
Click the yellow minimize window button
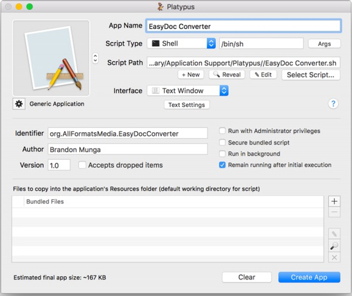pos(19,6)
